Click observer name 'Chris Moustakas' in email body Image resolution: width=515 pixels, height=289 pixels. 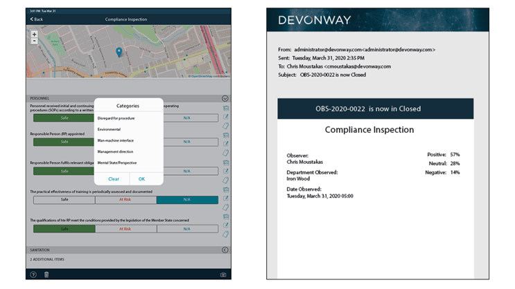(305, 162)
